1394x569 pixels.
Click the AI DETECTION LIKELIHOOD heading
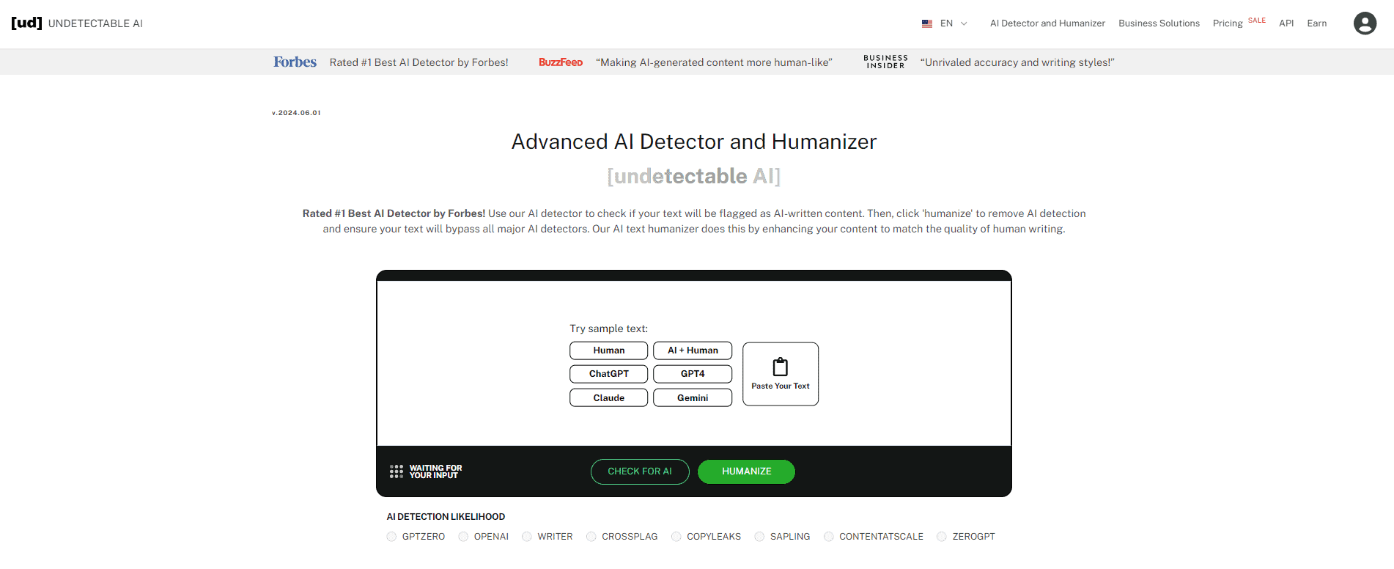(x=446, y=517)
